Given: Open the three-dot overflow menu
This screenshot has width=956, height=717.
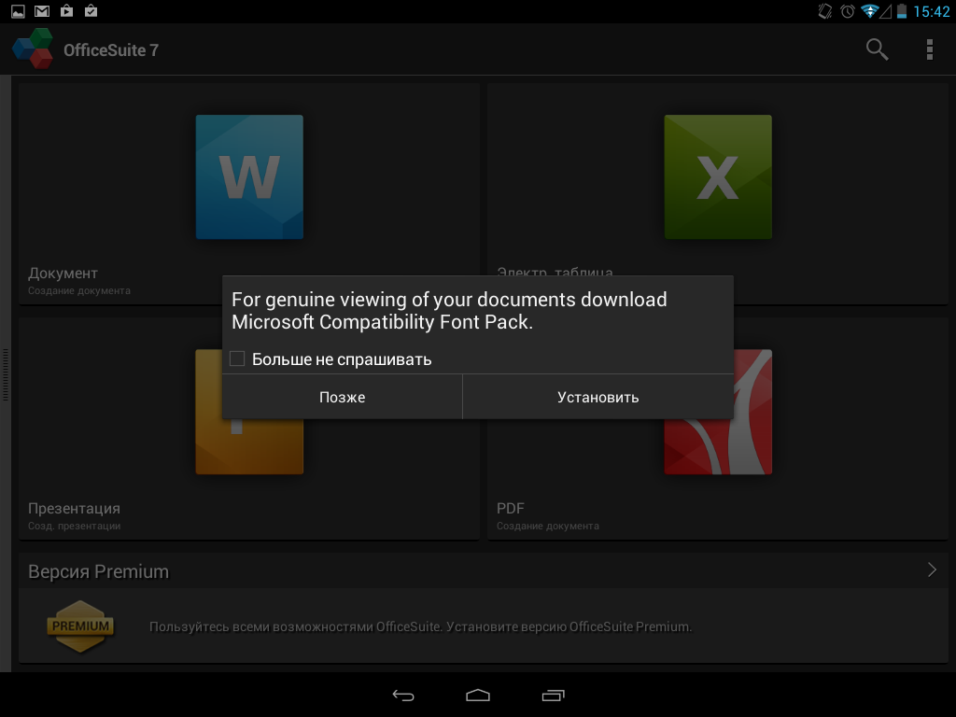Looking at the screenshot, I should pyautogui.click(x=929, y=49).
